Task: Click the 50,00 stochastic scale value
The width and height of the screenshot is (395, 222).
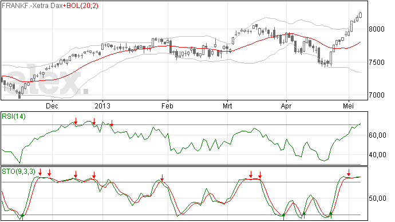Action: coord(377,198)
